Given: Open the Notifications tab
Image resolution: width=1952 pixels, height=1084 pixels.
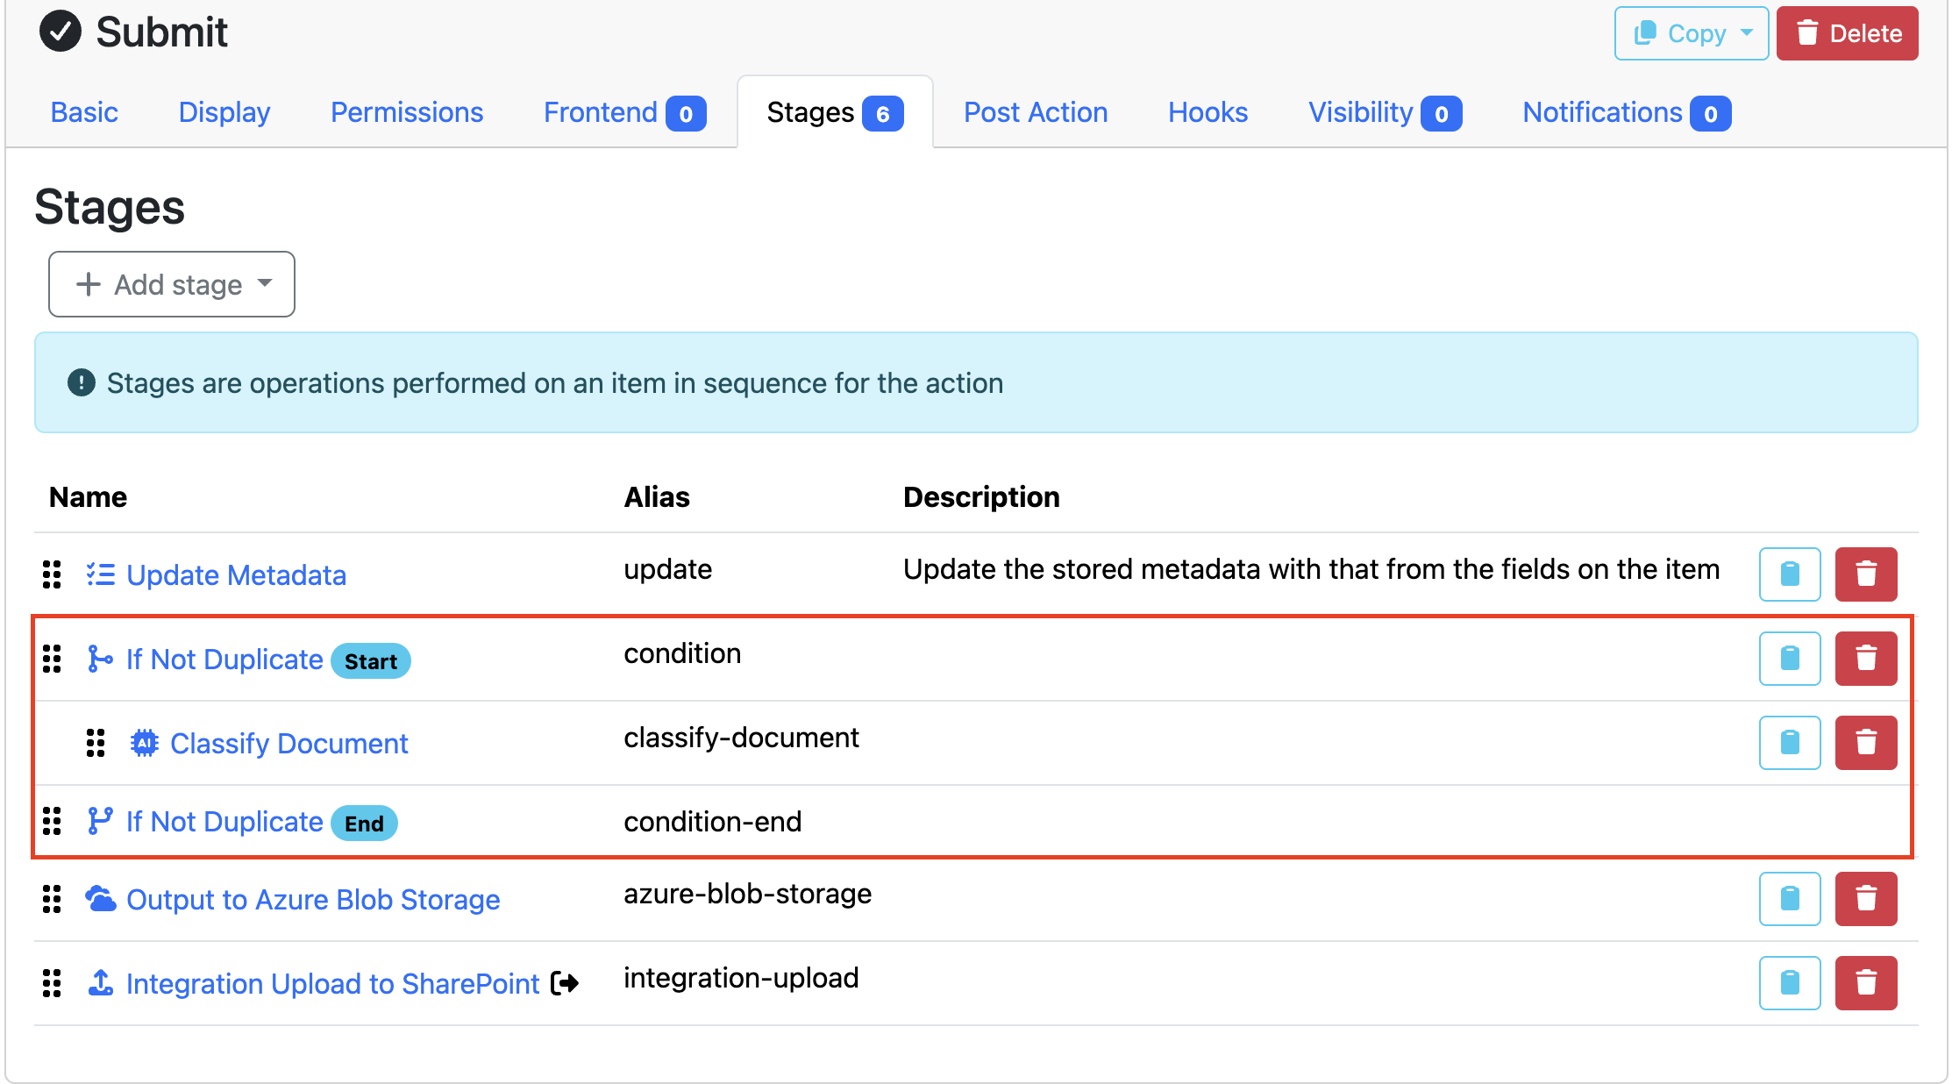Looking at the screenshot, I should (x=1627, y=112).
